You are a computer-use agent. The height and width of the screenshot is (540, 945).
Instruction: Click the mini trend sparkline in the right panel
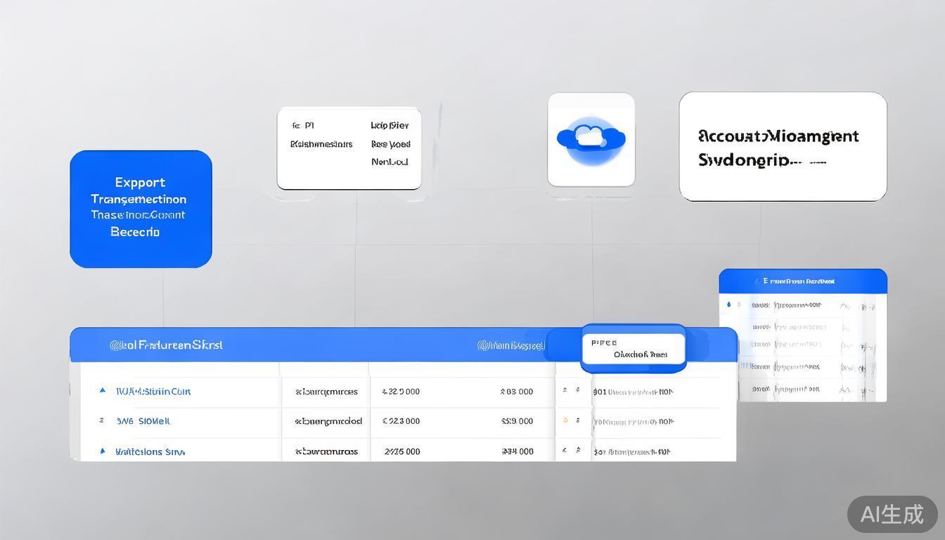(845, 304)
